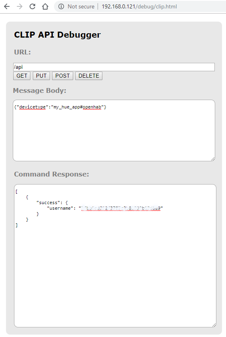
Task: Click the browser forward arrow
Action: tap(20, 6)
